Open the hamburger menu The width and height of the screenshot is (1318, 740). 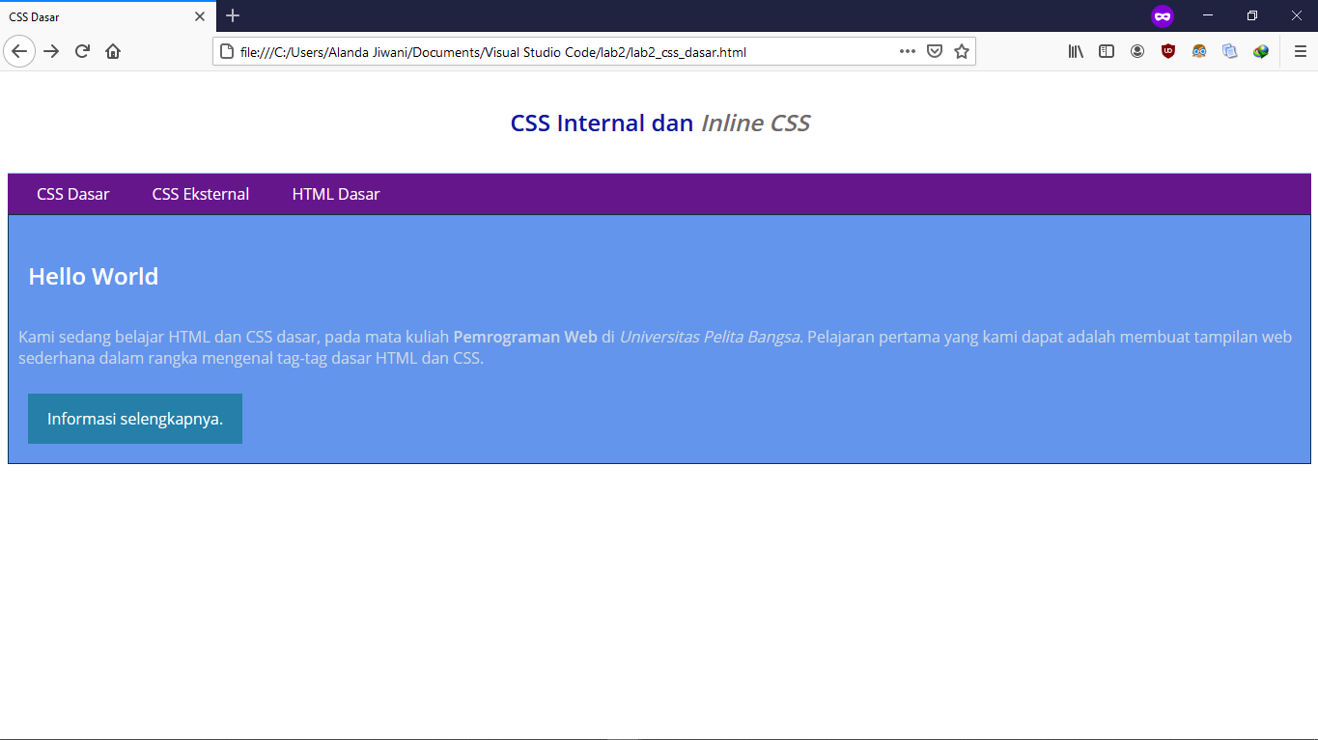pyautogui.click(x=1299, y=51)
